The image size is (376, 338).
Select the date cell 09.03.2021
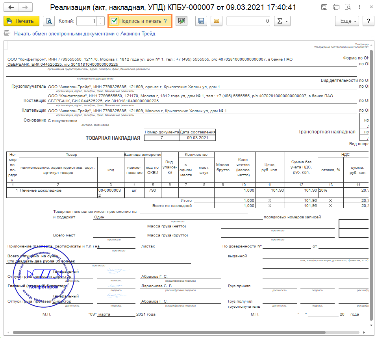(198, 138)
